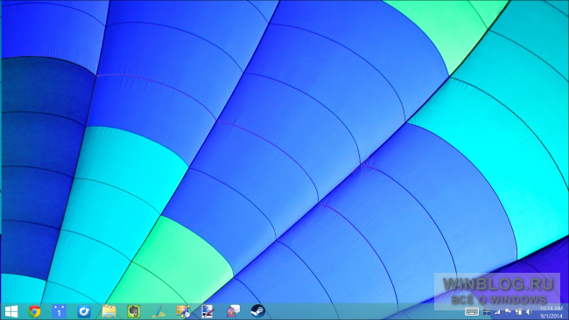Open Pidgin chat app in taskbar
The width and height of the screenshot is (569, 320).
tap(233, 311)
